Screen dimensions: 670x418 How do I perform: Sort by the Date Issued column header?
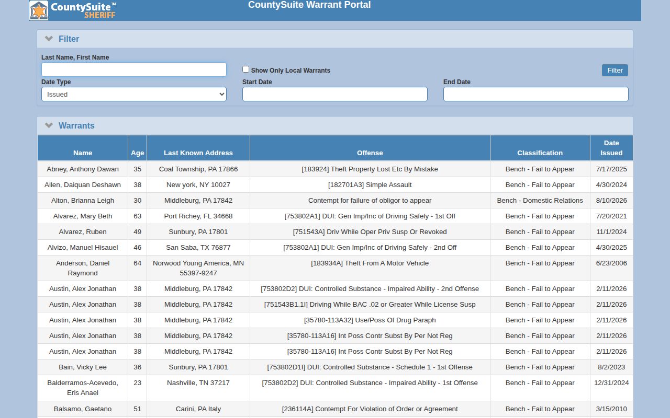(611, 148)
